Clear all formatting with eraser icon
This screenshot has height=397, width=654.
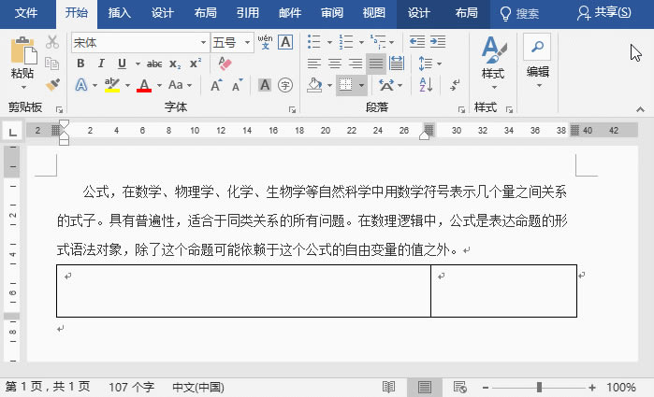(225, 64)
